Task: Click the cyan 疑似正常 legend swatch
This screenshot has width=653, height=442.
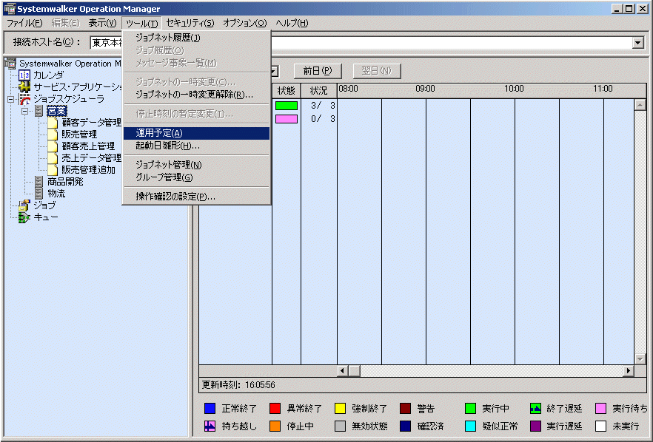Action: (x=470, y=426)
